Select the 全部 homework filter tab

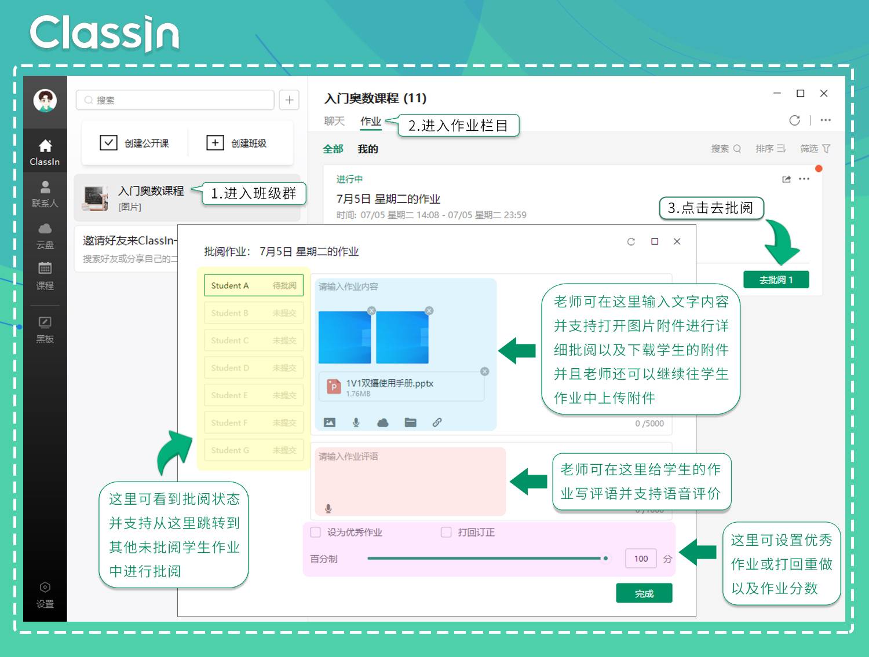tap(333, 149)
